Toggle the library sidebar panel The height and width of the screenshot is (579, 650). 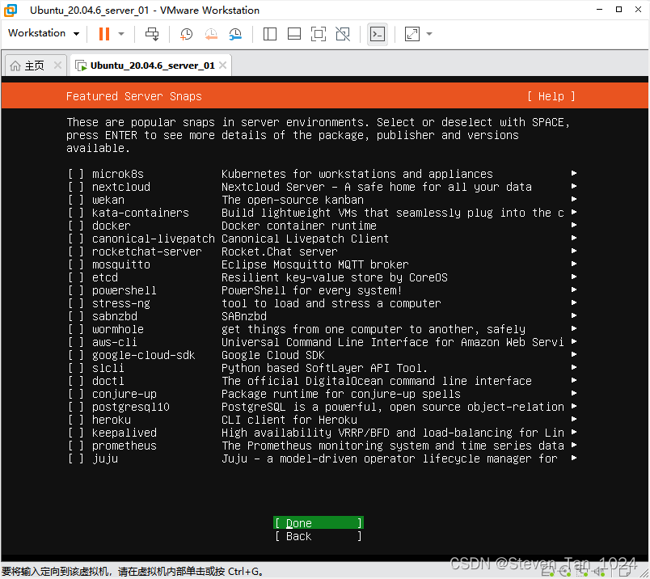tap(270, 34)
